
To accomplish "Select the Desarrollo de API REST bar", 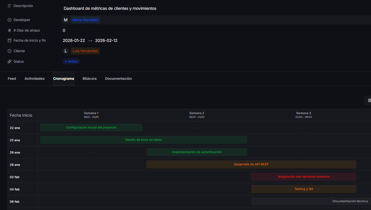I will click(x=251, y=164).
